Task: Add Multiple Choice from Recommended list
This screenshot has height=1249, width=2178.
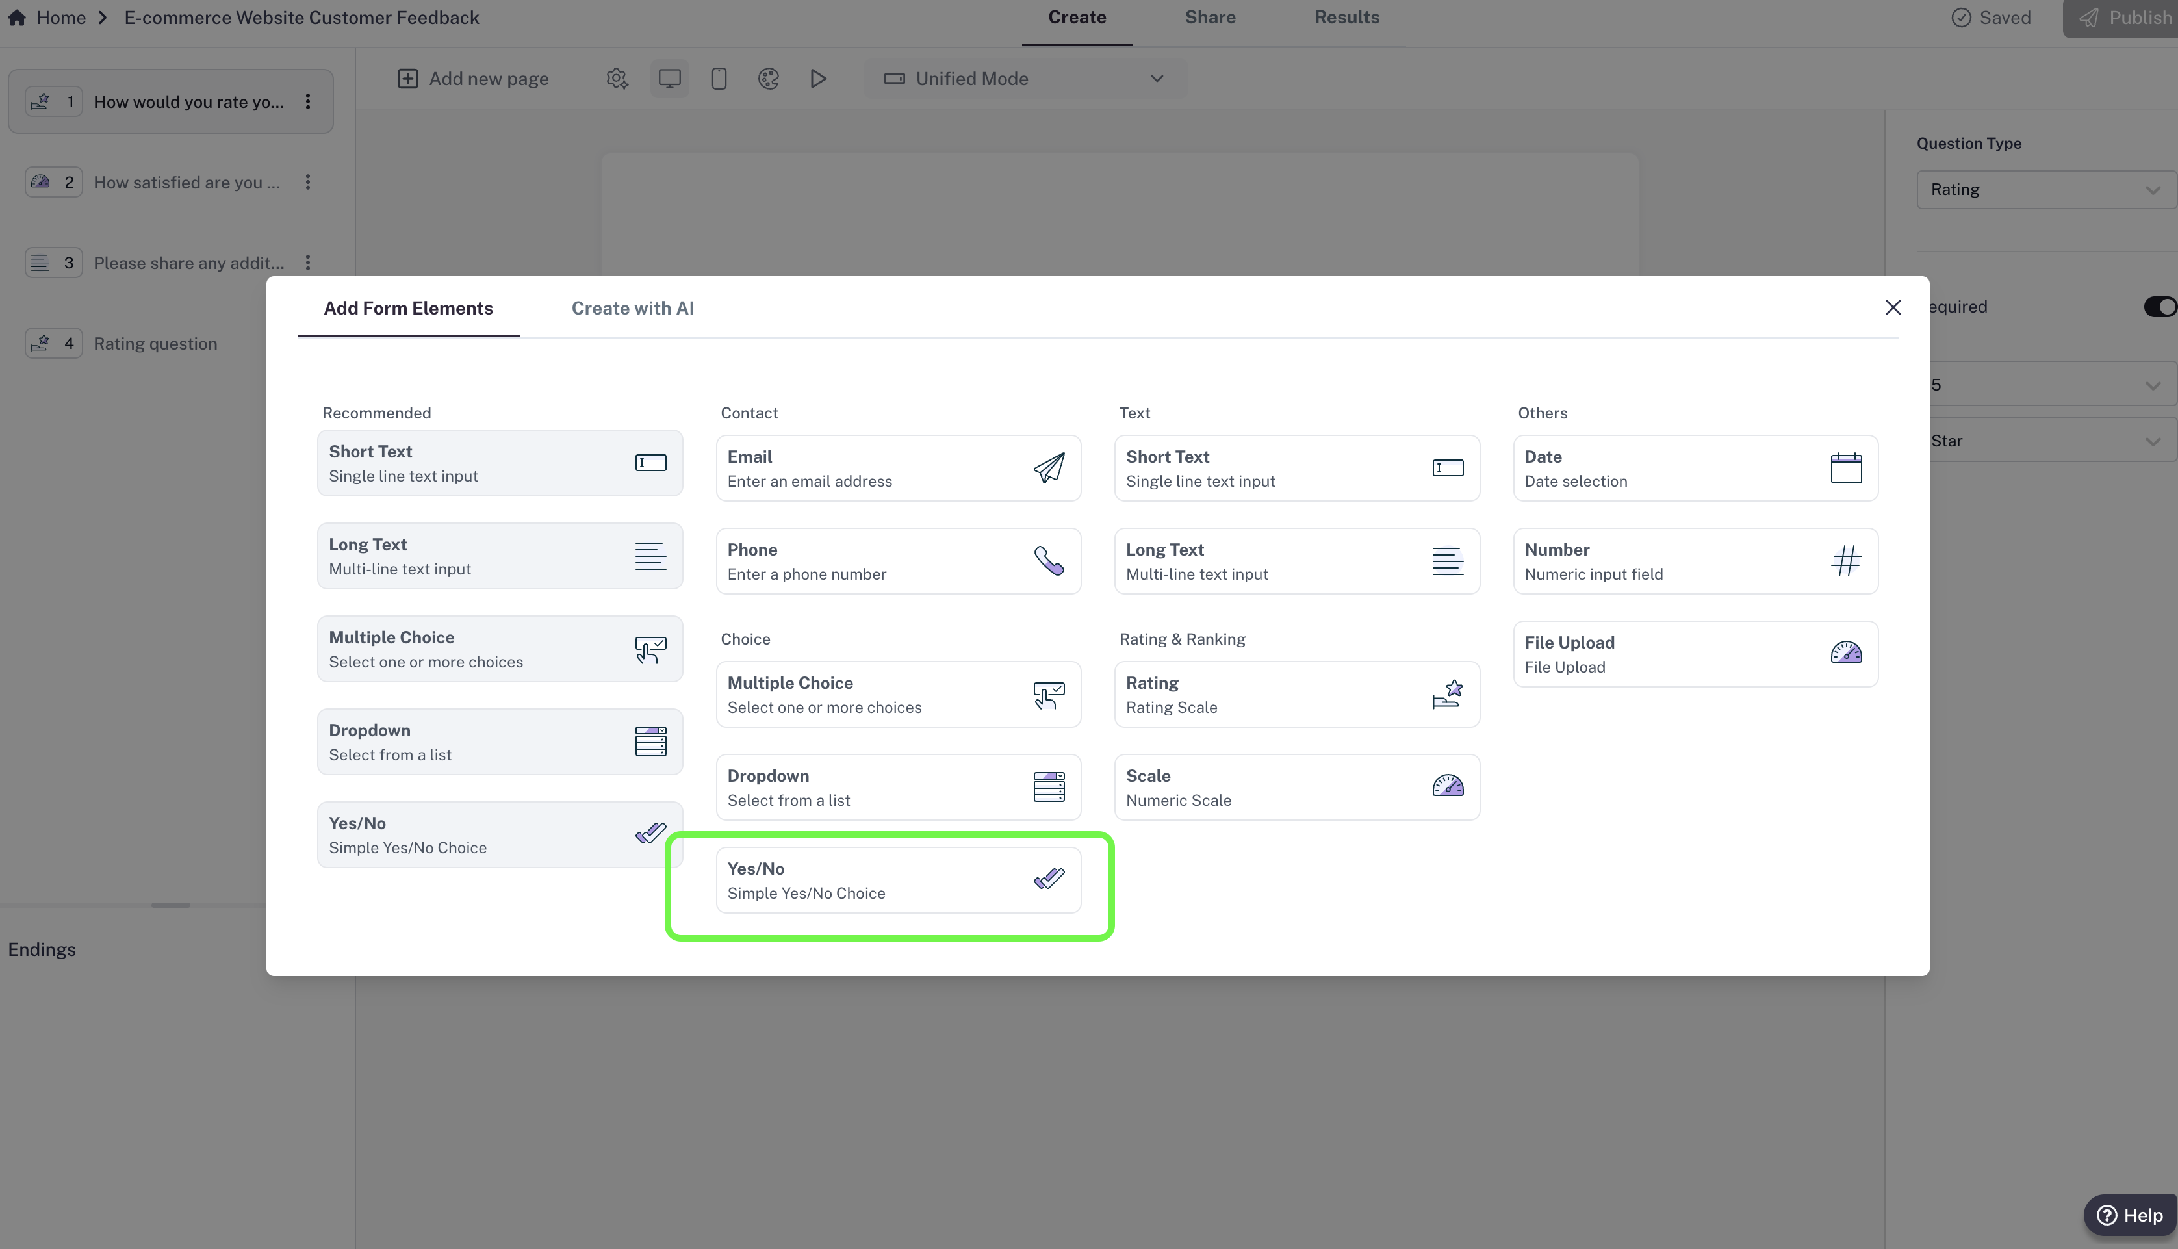Action: click(499, 649)
